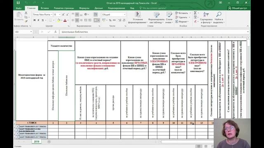Decrease the cell indent
Image resolution: width=264 pixels, height=148 pixels.
(86, 20)
